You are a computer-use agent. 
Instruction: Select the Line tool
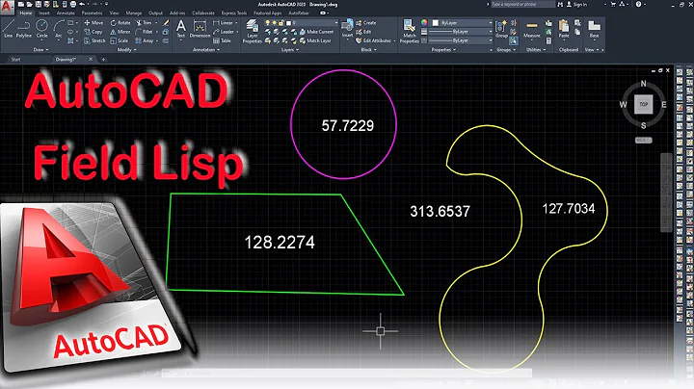click(x=9, y=29)
